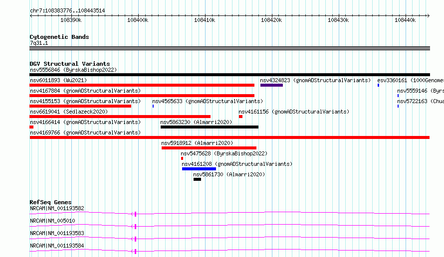This screenshot has width=444, height=257.
Task: Open nsv4167884 (gnomADStructuralVariants) label
Action: pos(85,91)
